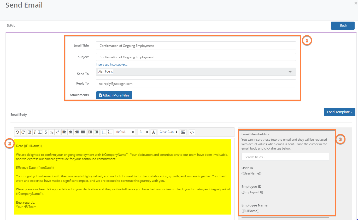The height and width of the screenshot is (220, 358).
Task: Justify text alignment
Action: (x=83, y=132)
